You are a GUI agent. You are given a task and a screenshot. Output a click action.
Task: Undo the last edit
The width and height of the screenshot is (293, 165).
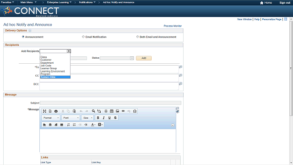[x=81, y=111]
